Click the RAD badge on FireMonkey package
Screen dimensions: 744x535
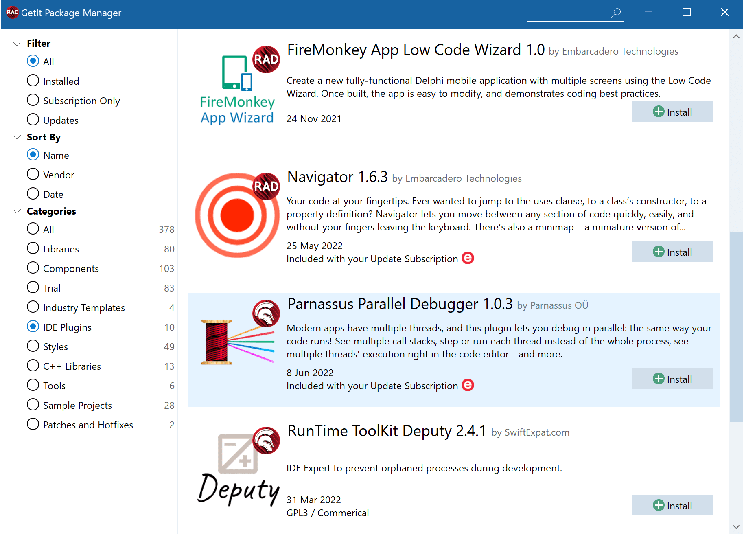266,59
